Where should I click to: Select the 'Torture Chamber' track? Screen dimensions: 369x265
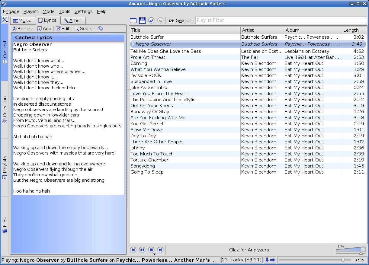[248, 160]
